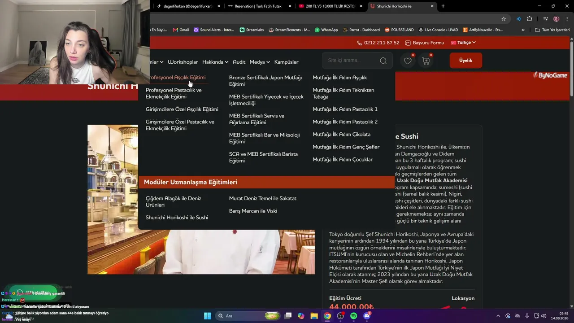Open a new browser tab
Viewport: 574px width, 323px height.
[443, 6]
